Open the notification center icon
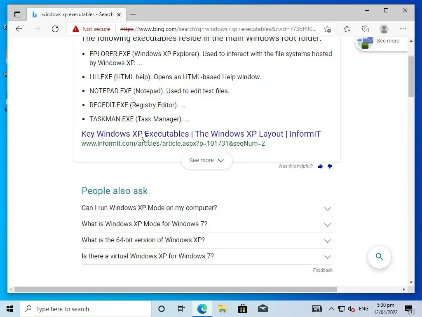Image resolution: width=422 pixels, height=317 pixels. [409, 309]
